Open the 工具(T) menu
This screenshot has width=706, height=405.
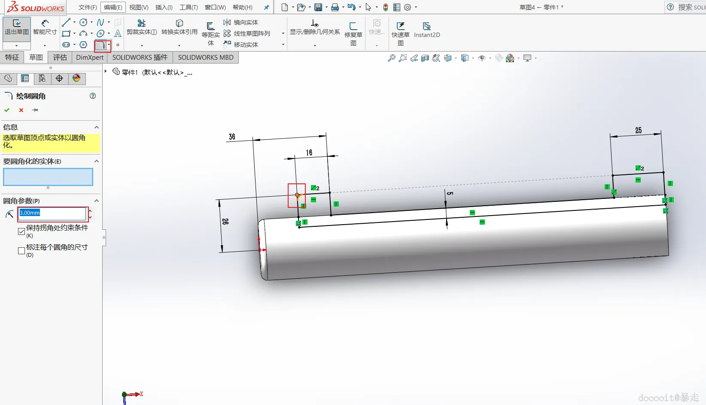point(189,7)
